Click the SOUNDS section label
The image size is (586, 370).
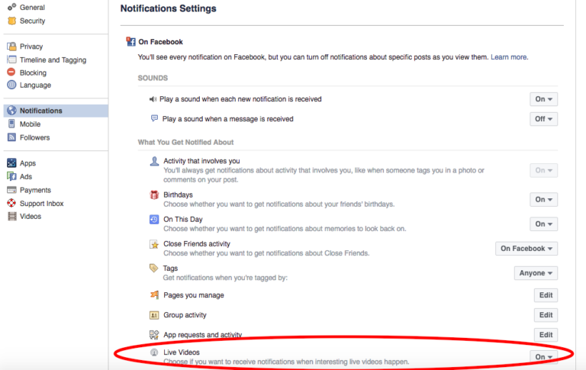tap(153, 78)
